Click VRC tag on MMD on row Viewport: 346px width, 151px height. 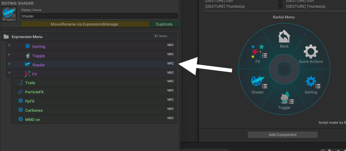[x=170, y=118]
